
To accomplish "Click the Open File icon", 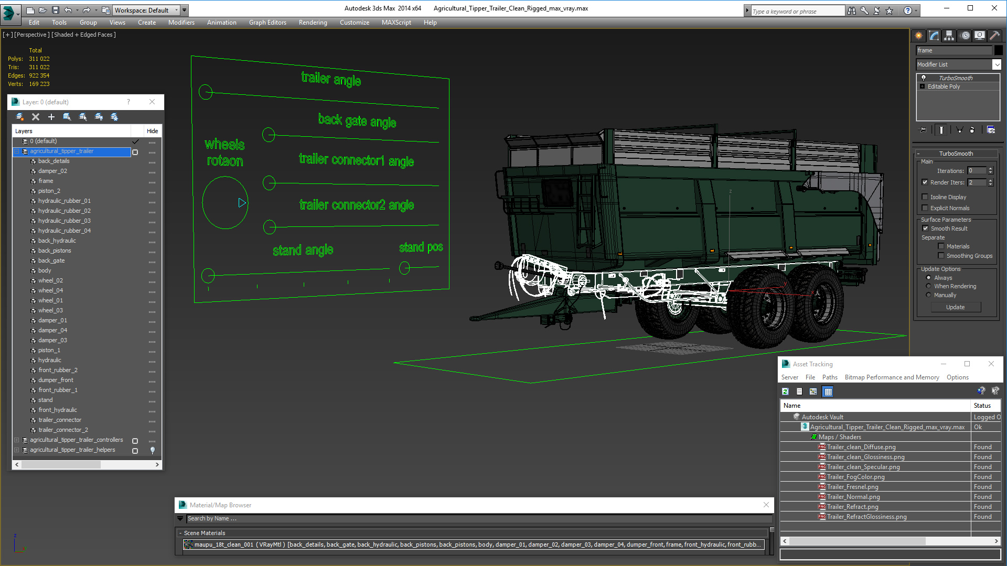I will pos(42,10).
